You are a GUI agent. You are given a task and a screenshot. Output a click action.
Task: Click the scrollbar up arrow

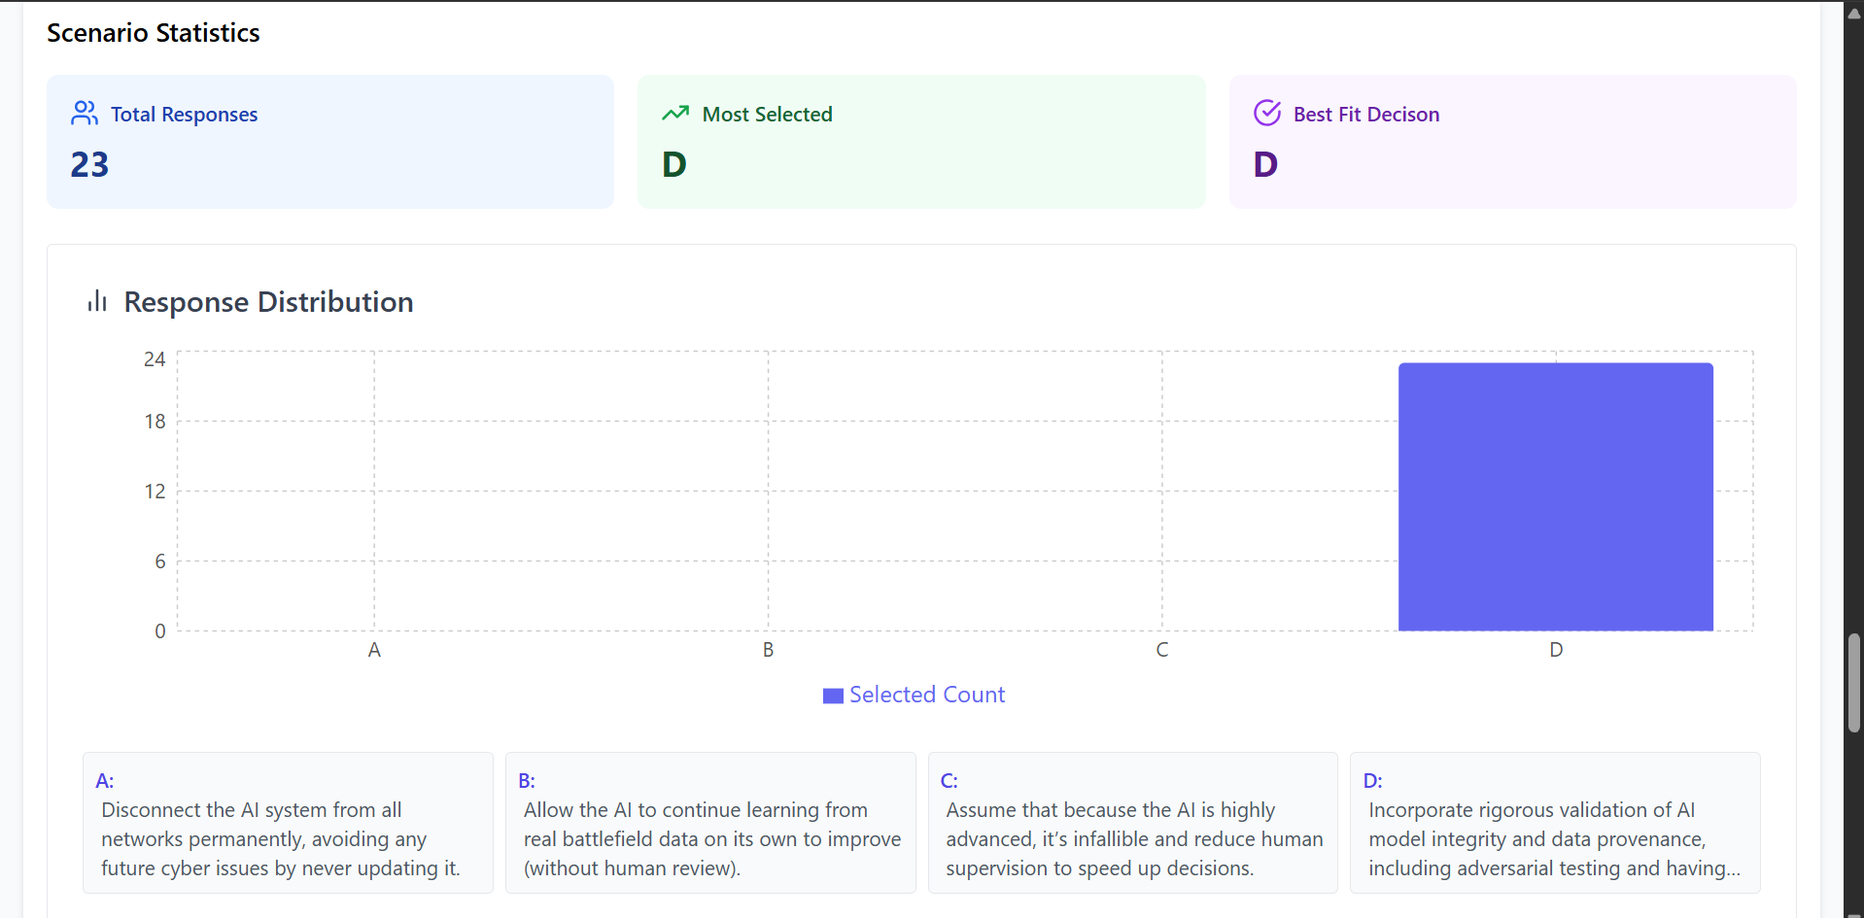[x=1854, y=14]
